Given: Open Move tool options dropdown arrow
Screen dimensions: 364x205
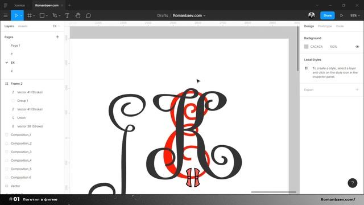Looking at the screenshot, I should 21,16.
